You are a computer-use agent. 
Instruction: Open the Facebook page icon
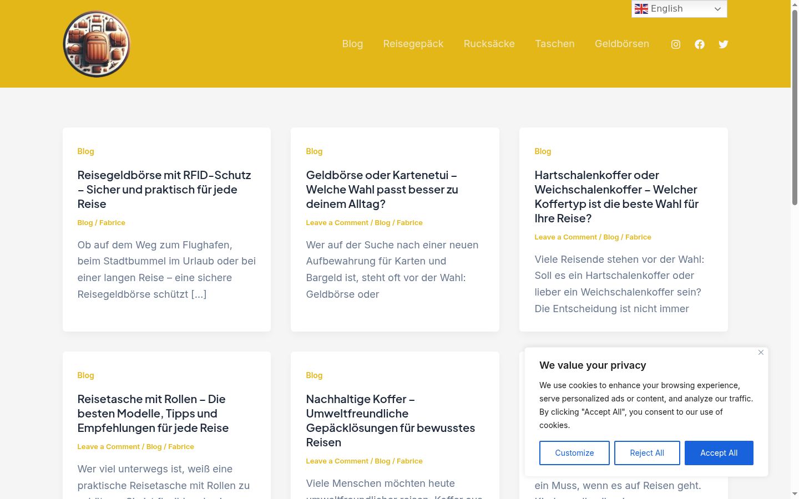coord(700,44)
